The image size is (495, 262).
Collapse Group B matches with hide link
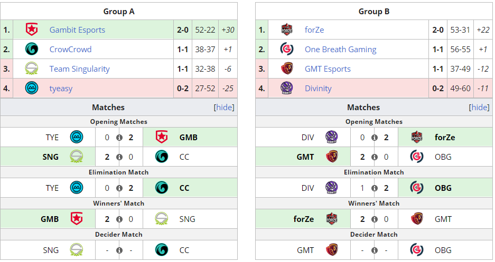click(x=479, y=108)
